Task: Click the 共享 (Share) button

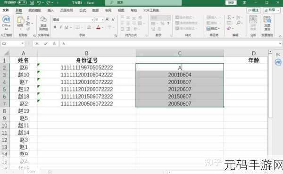Action: (x=272, y=10)
